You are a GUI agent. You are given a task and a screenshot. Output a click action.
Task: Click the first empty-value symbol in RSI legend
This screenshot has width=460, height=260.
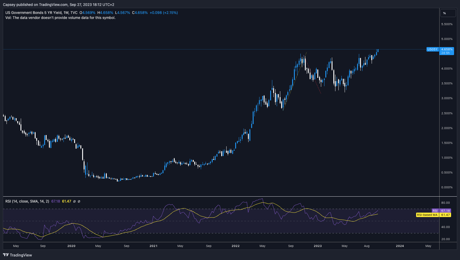(x=74, y=201)
